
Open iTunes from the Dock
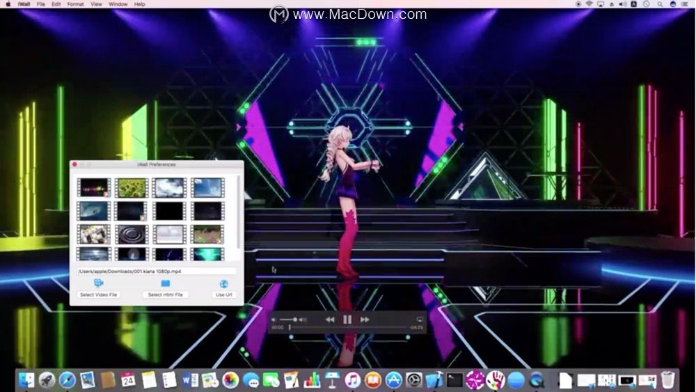(352, 380)
